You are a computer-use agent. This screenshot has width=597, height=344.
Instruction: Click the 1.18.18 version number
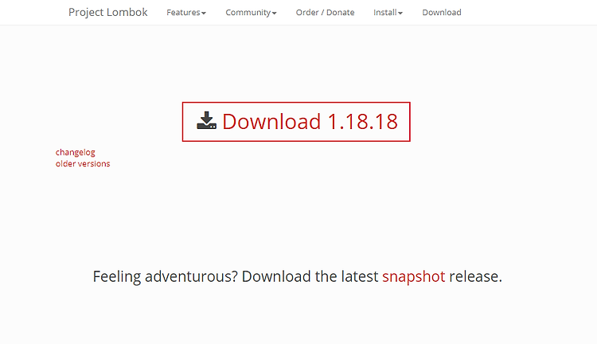[x=362, y=122]
